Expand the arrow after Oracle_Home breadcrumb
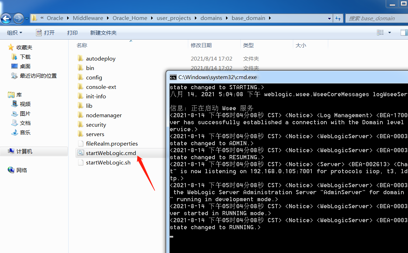Image resolution: width=408 pixels, height=253 pixels. [x=152, y=18]
